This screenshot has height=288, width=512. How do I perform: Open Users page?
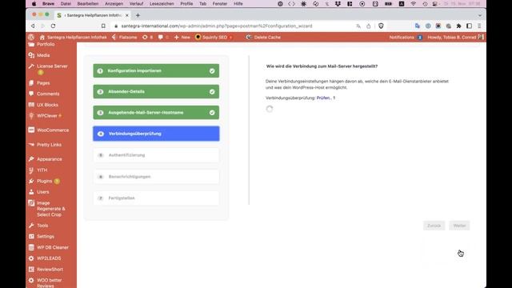pos(42,192)
